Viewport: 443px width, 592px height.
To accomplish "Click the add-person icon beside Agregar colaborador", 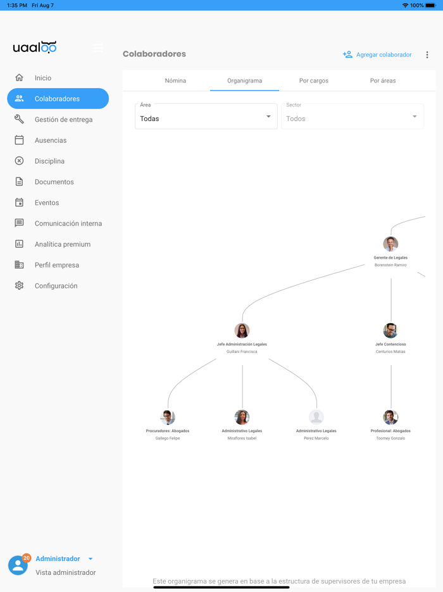I will [x=347, y=55].
